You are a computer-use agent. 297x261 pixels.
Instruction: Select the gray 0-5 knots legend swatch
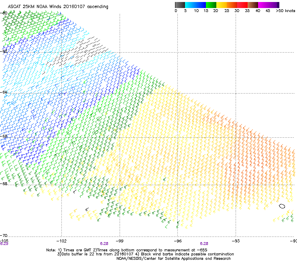click(180, 5)
